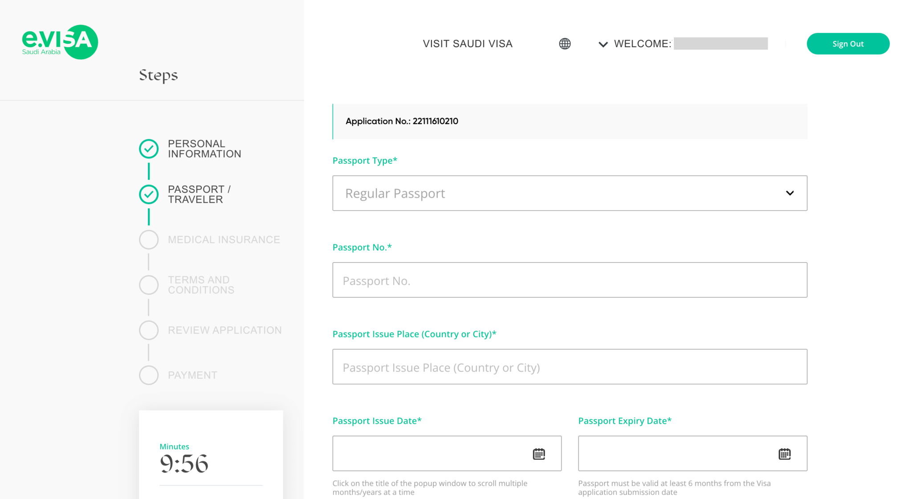
Task: Expand the Welcome user menu chevron
Action: pos(603,44)
